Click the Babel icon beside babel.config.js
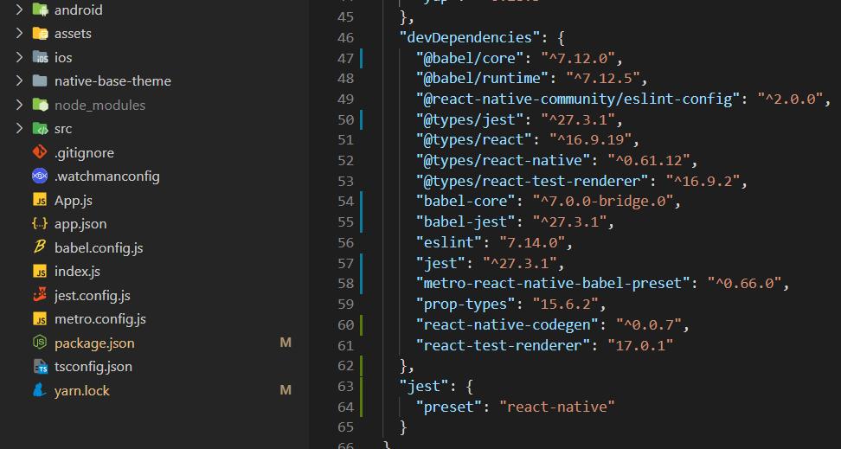This screenshot has width=841, height=449. click(x=40, y=247)
